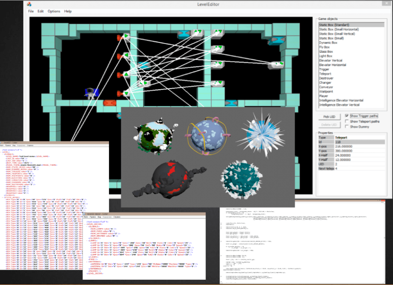Image resolution: width=393 pixels, height=285 pixels.
Task: Collapse the GLOBALS node in level22 Lister
Action: point(3,154)
